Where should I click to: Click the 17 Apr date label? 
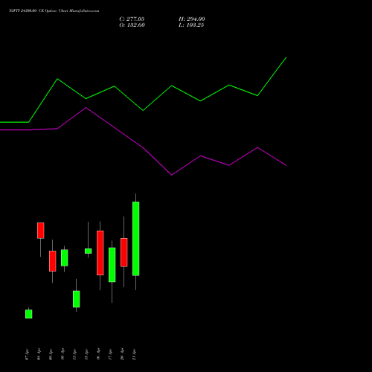tap(110, 354)
